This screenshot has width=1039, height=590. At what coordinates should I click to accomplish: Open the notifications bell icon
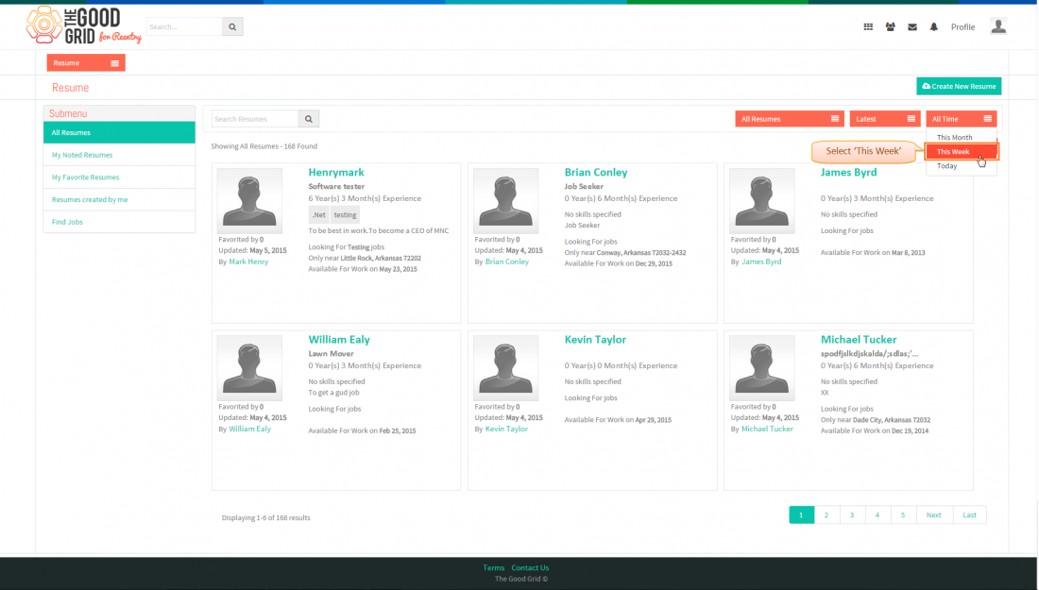933,27
